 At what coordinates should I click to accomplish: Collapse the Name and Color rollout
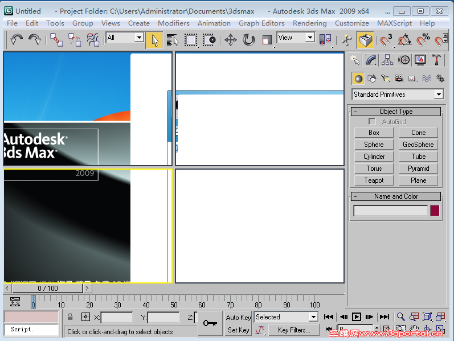click(396, 196)
